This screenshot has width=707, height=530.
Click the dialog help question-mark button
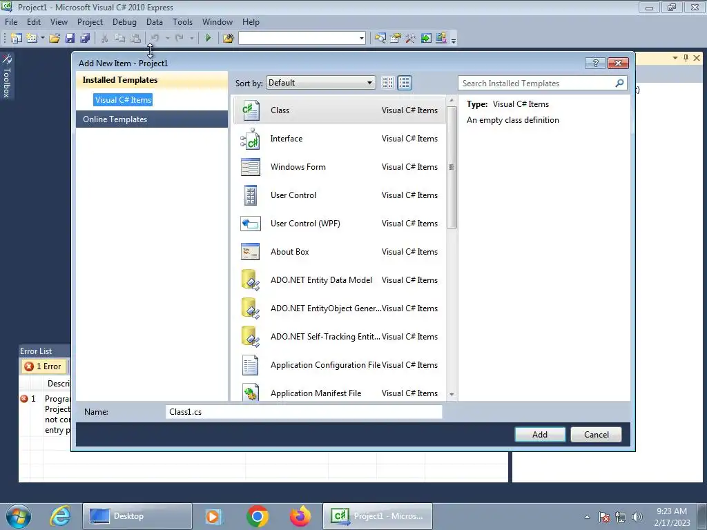point(595,63)
